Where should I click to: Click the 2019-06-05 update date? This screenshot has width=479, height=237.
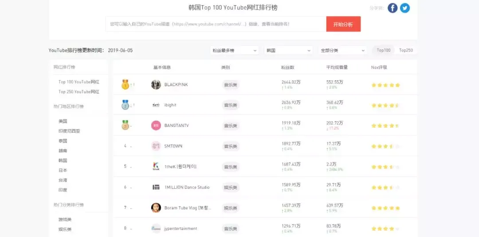click(120, 50)
